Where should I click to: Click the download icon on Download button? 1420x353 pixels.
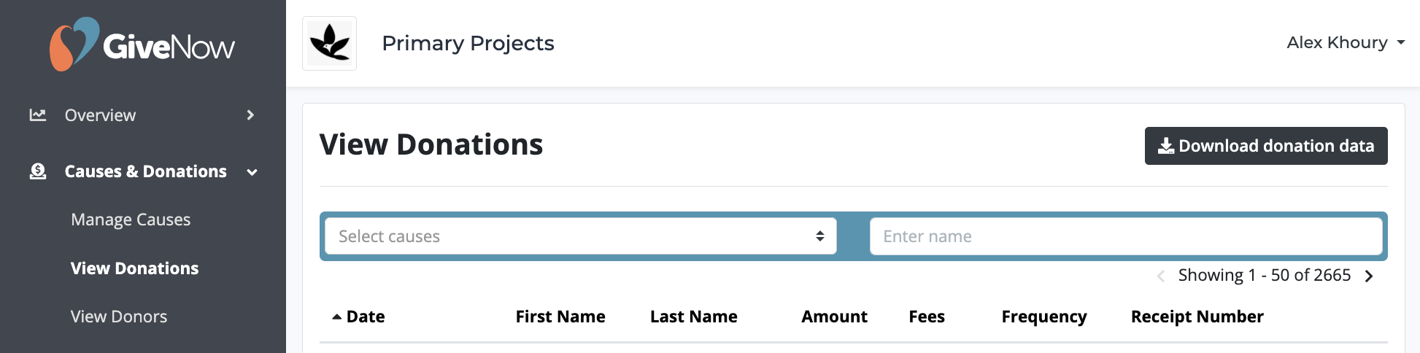tap(1166, 146)
